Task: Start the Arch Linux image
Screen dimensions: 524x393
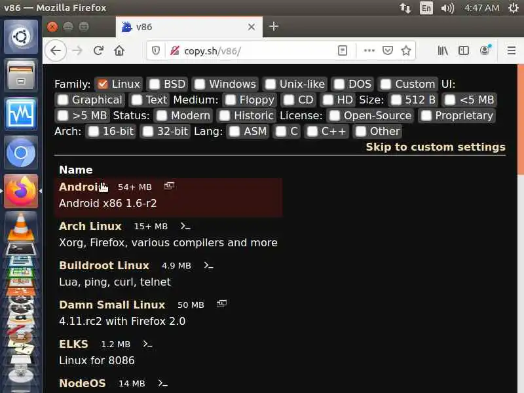Action: click(x=168, y=234)
